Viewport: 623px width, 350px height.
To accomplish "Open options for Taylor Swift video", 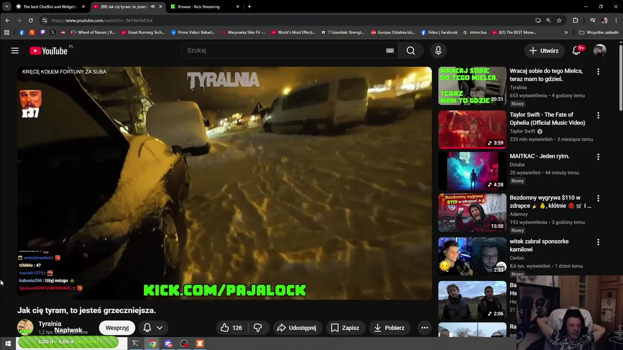I will [x=598, y=116].
